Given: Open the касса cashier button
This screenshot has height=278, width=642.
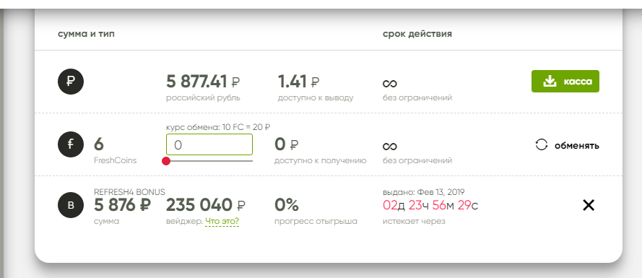Looking at the screenshot, I should pos(565,81).
